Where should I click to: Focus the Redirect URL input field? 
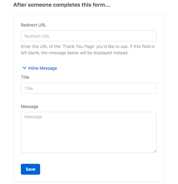(89, 36)
